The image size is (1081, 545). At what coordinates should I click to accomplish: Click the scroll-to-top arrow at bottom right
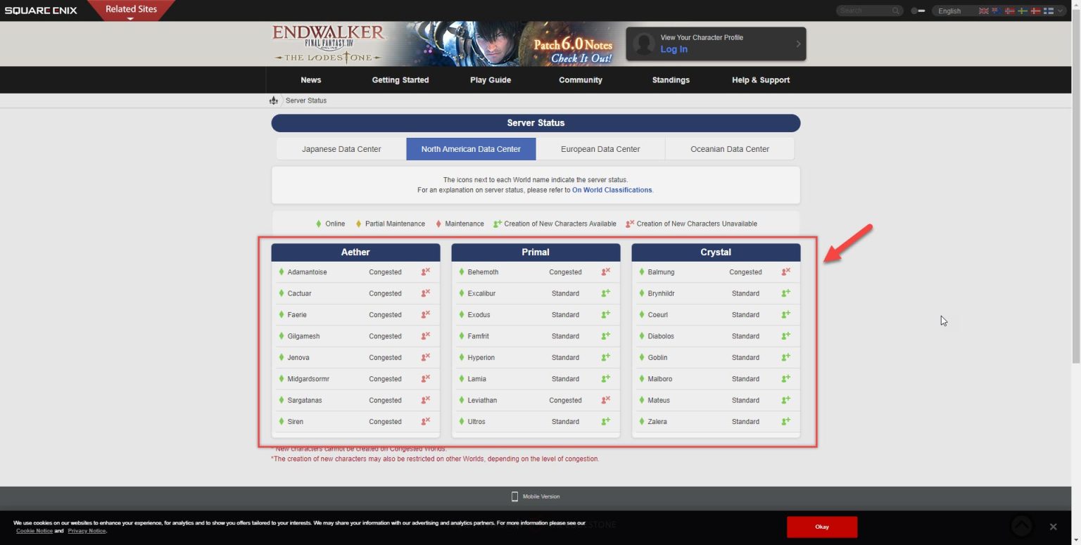click(x=1021, y=526)
